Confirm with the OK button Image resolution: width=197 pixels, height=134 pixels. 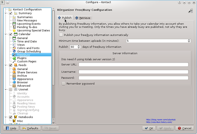pos(149,128)
